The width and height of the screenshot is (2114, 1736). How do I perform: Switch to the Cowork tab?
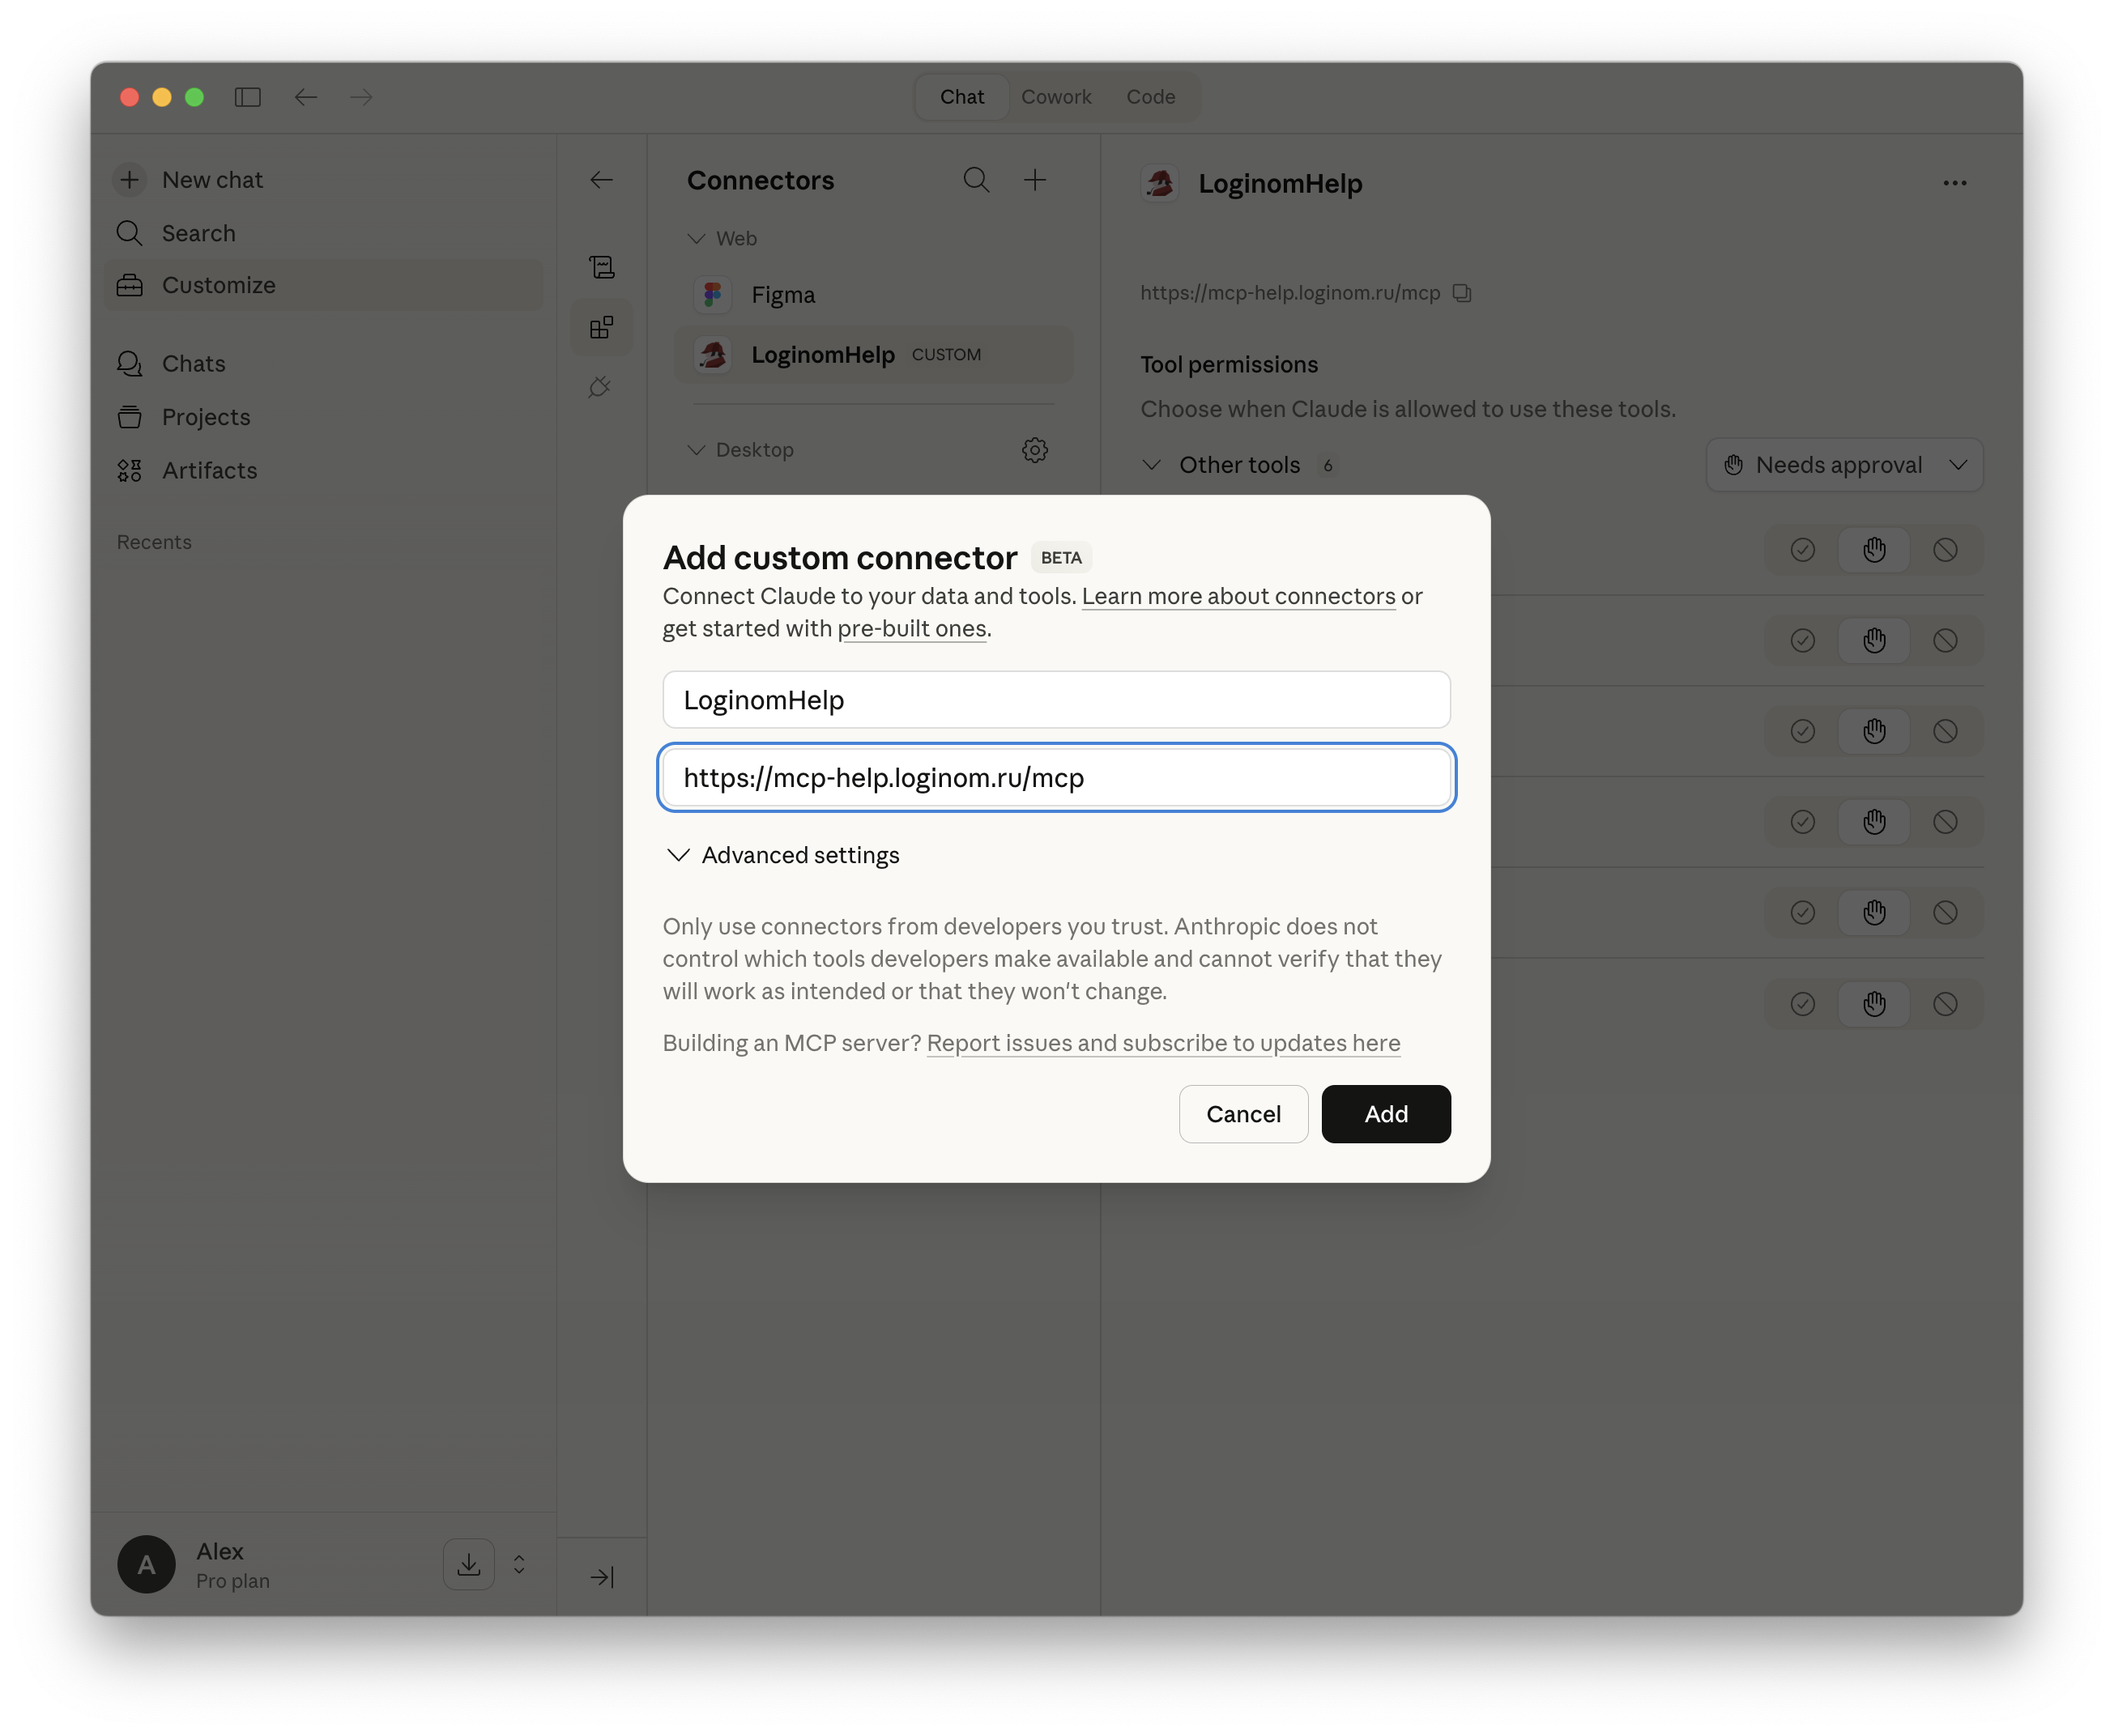[x=1055, y=97]
